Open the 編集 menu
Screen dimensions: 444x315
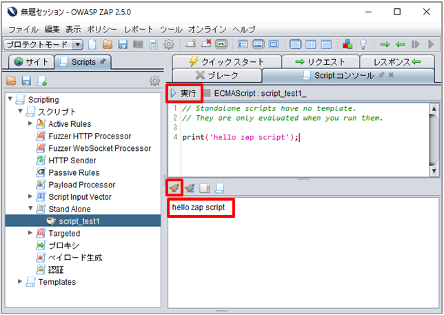(52, 29)
